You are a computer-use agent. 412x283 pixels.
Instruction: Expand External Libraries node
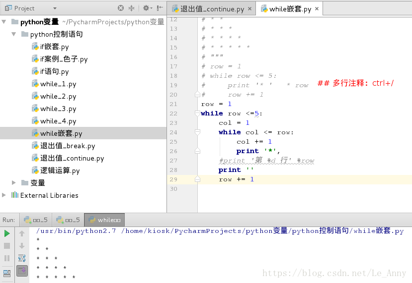coord(4,195)
